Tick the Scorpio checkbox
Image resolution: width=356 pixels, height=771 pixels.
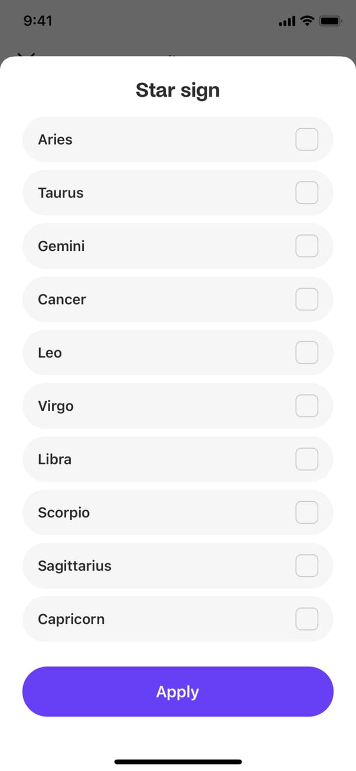(306, 512)
